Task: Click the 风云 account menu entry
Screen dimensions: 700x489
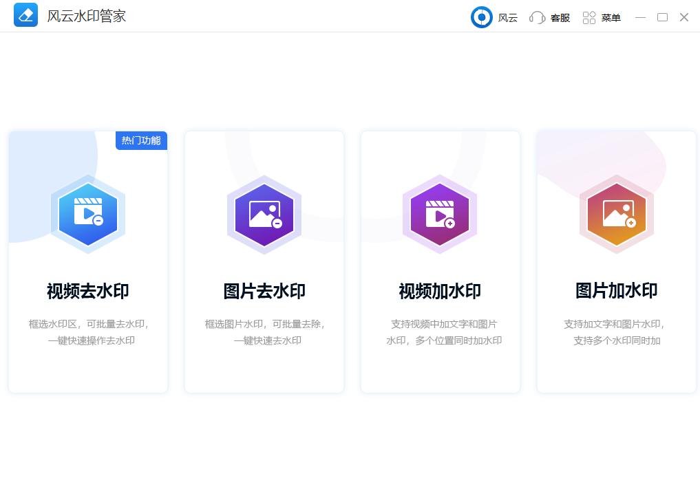Action: pyautogui.click(x=508, y=18)
